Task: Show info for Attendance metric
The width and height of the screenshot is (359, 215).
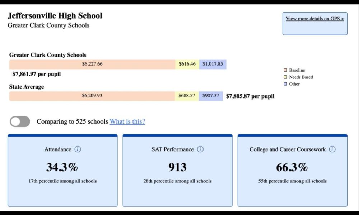Action: coord(78,149)
